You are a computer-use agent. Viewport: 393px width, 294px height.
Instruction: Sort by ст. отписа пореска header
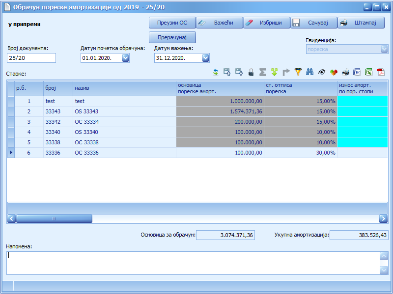[301, 88]
